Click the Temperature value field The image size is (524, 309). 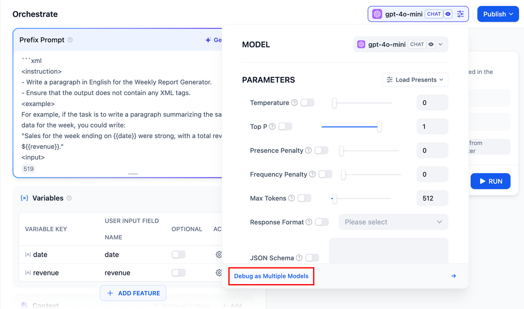point(432,103)
